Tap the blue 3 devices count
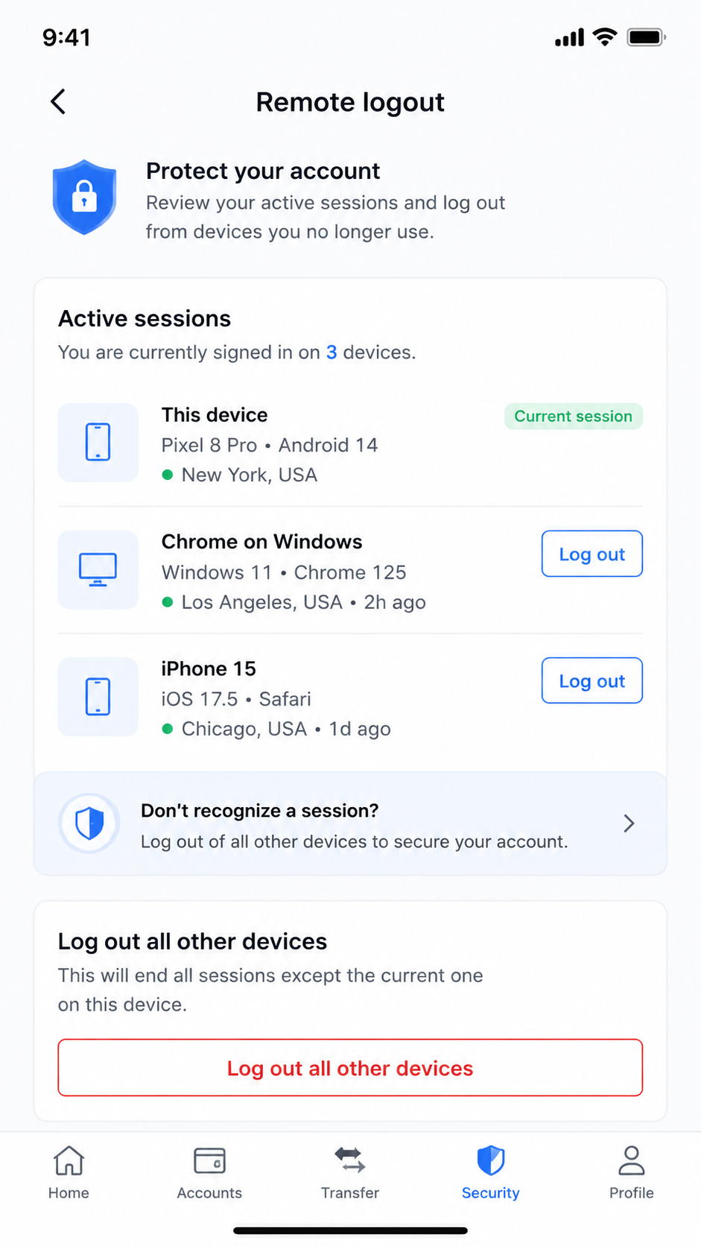 click(x=332, y=352)
